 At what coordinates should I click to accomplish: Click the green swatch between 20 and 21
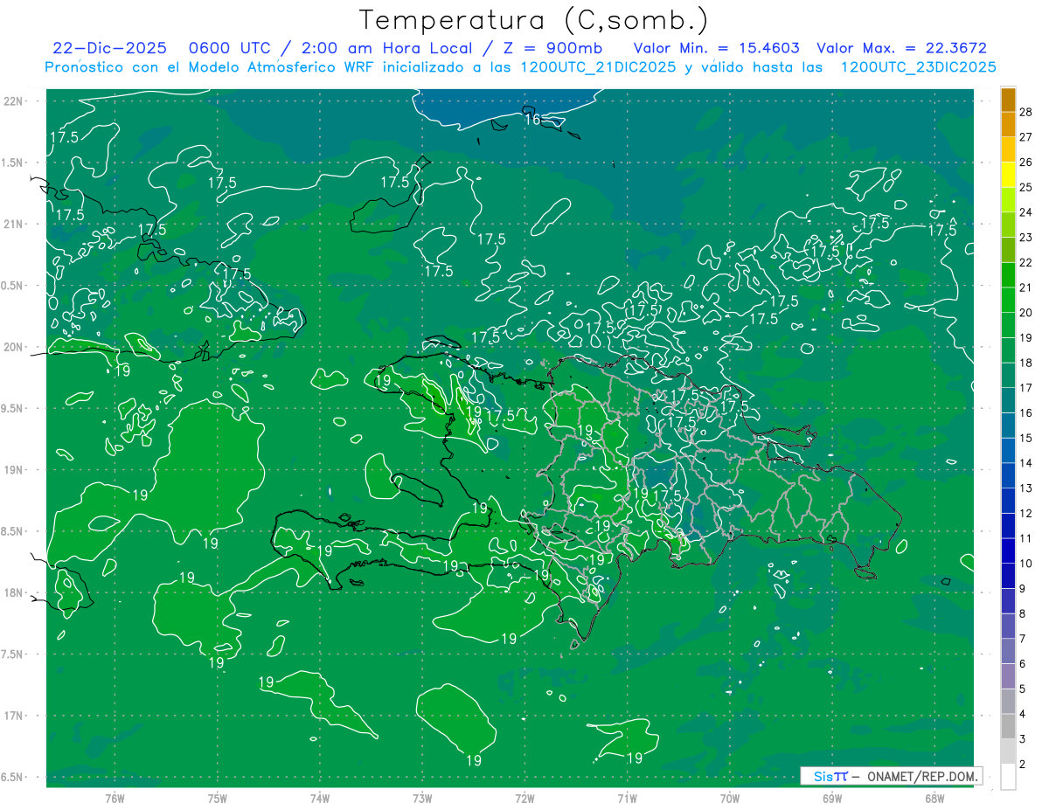click(1008, 300)
